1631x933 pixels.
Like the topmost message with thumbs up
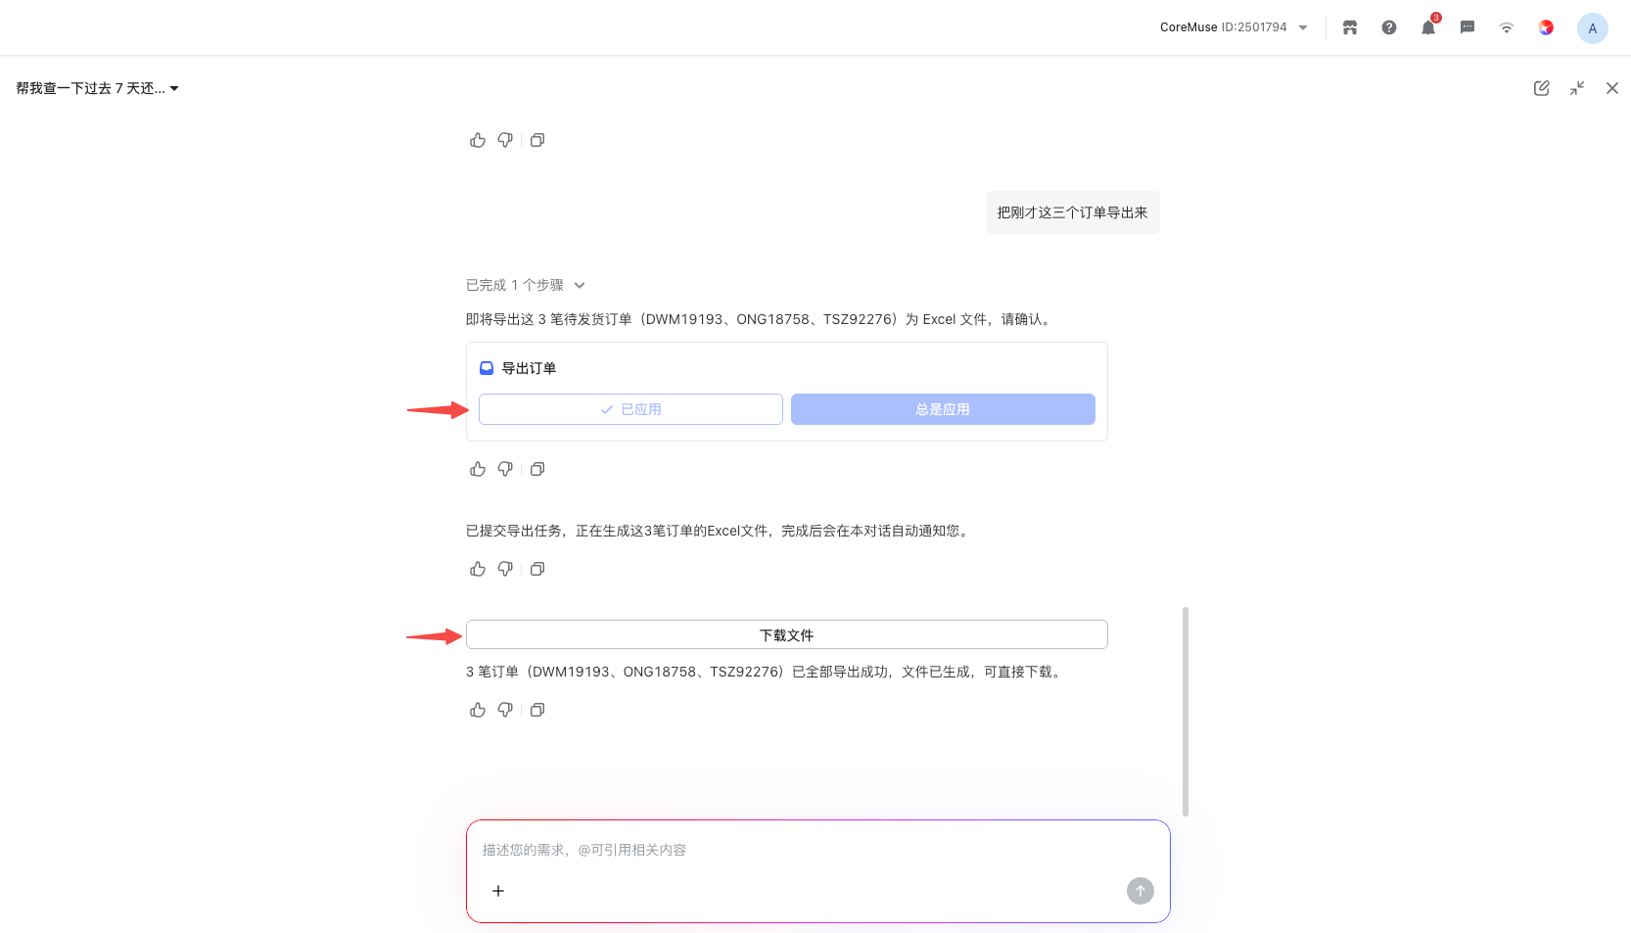pyautogui.click(x=478, y=140)
